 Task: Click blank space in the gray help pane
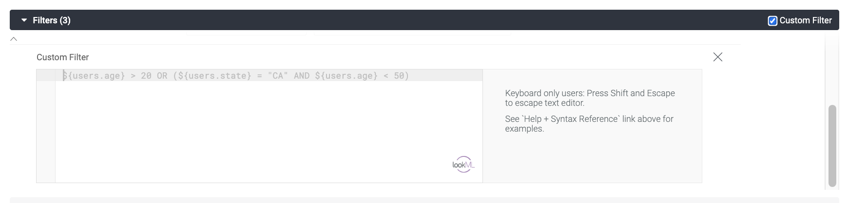pyautogui.click(x=592, y=160)
